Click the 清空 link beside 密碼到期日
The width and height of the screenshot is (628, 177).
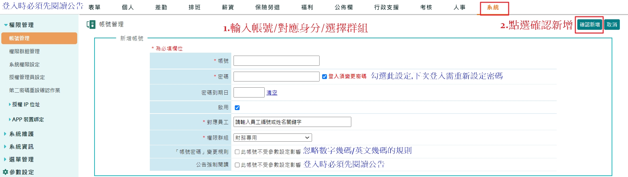(x=272, y=93)
